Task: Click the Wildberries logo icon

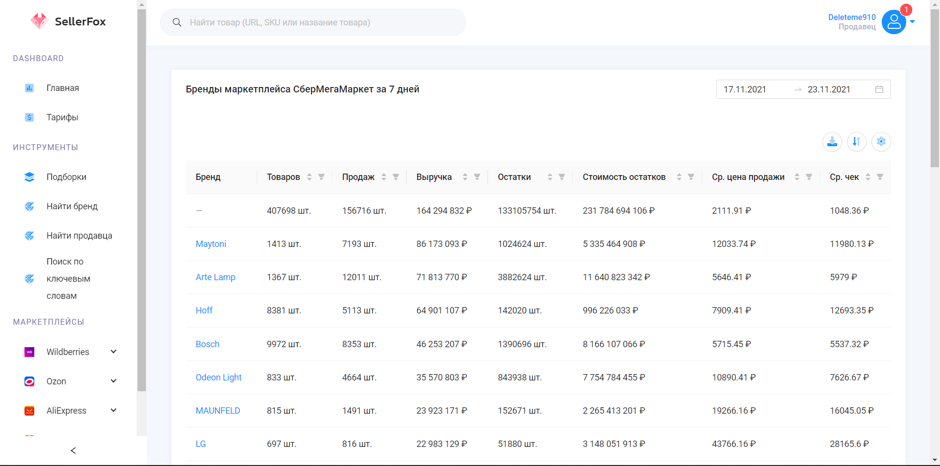Action: pyautogui.click(x=29, y=352)
